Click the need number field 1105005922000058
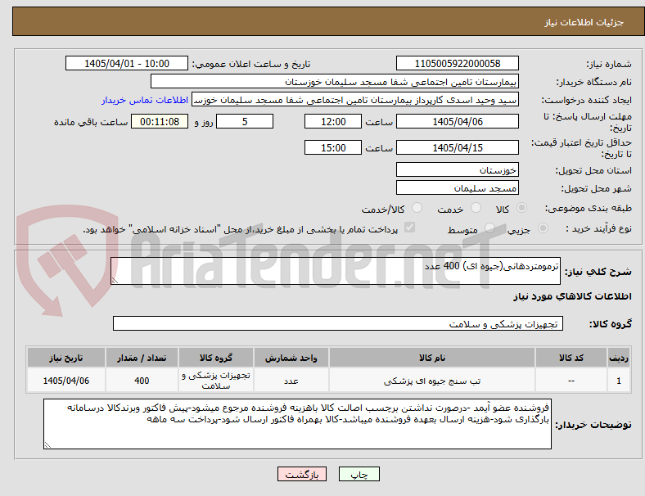 pos(457,63)
